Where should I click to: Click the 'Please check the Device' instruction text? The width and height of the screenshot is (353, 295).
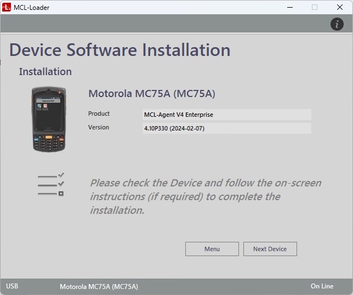(206, 196)
